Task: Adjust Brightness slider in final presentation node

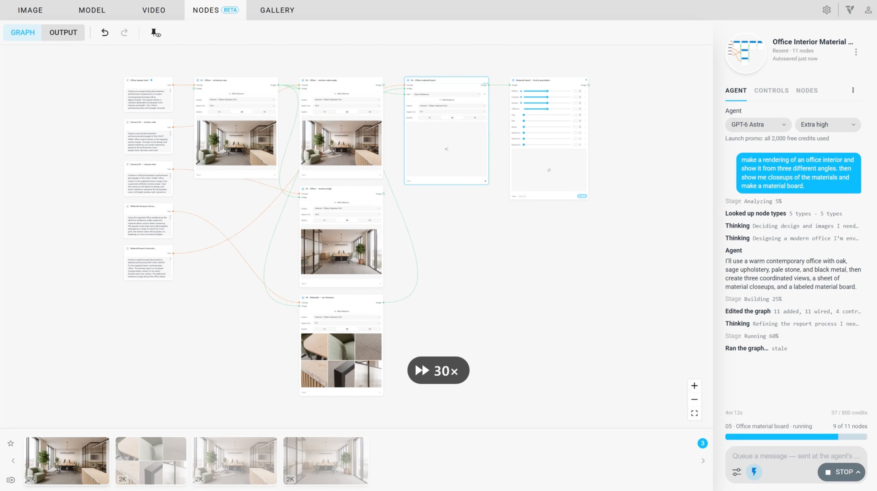Action: (547, 91)
